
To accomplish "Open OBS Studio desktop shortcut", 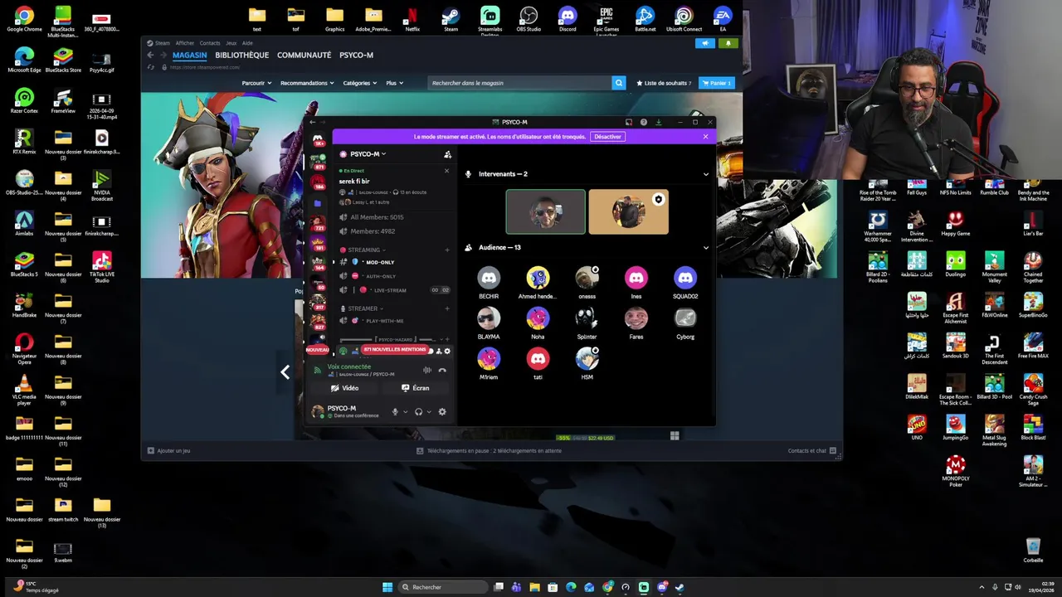I will [529, 19].
